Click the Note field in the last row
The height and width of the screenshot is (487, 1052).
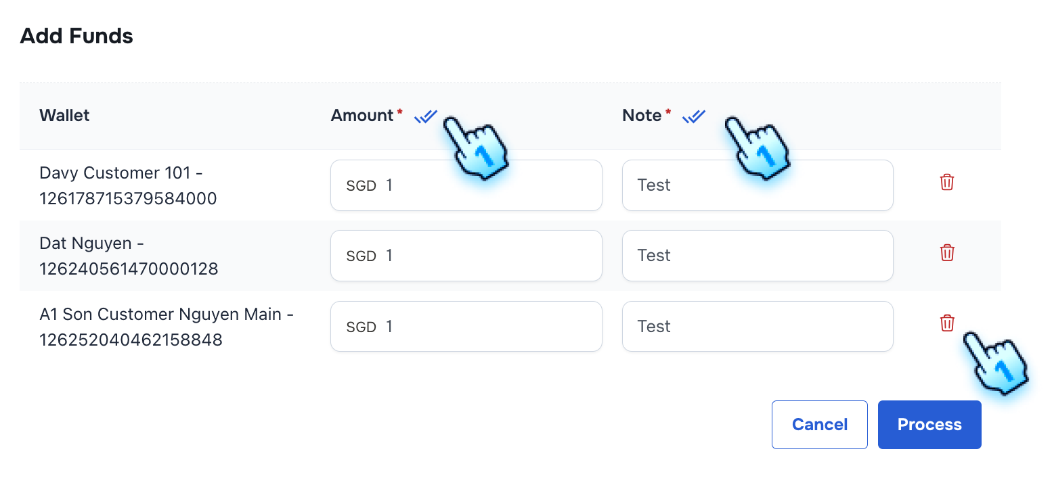point(757,326)
